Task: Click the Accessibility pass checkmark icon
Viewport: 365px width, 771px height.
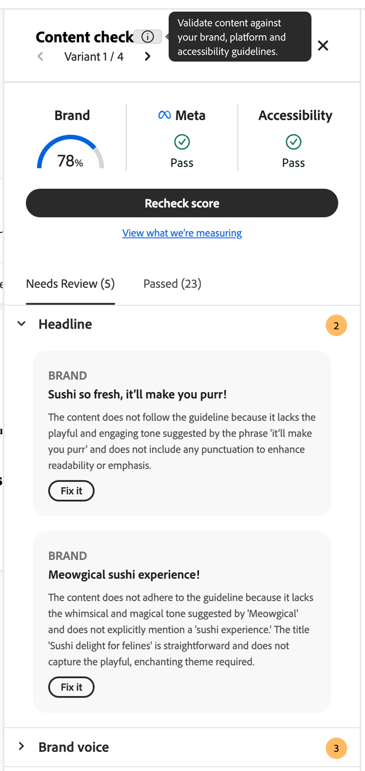Action: 293,142
